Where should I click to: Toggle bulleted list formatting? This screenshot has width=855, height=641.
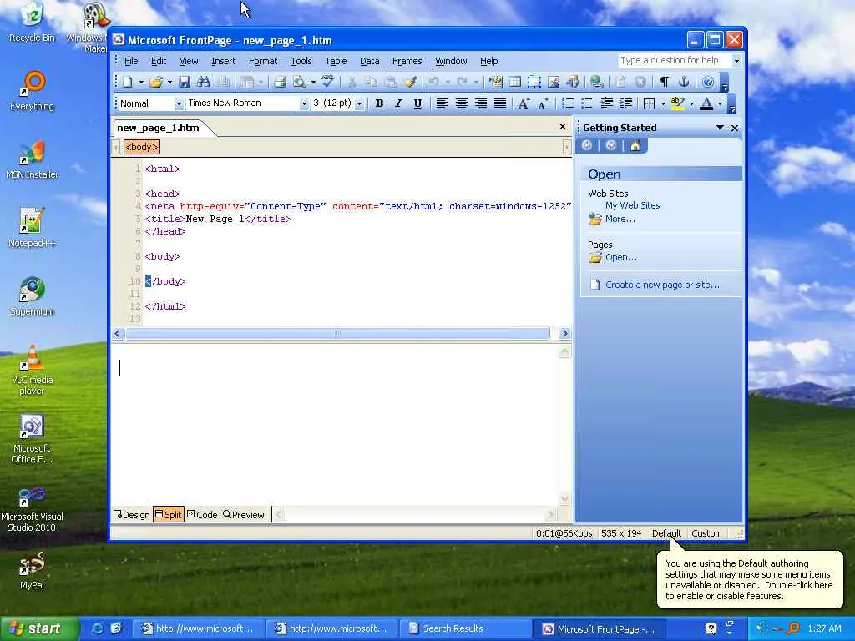(587, 103)
